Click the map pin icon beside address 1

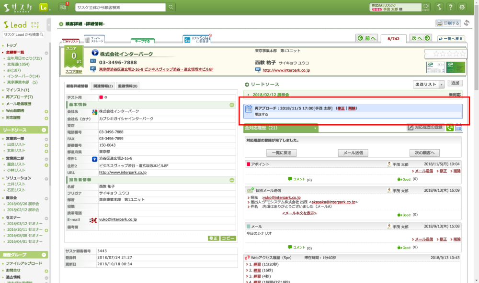click(95, 158)
